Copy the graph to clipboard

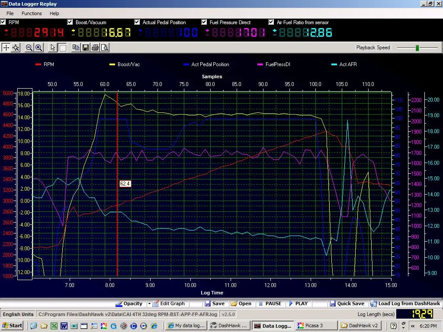[x=76, y=48]
